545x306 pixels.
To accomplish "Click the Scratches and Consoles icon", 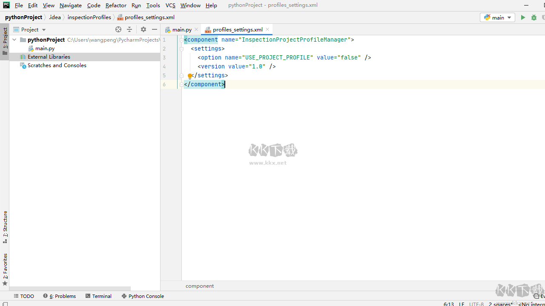I will (23, 65).
